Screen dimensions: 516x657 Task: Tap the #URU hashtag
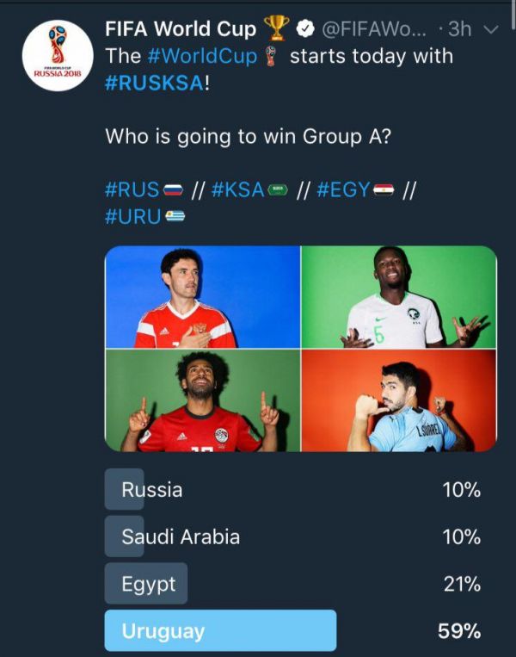133,216
